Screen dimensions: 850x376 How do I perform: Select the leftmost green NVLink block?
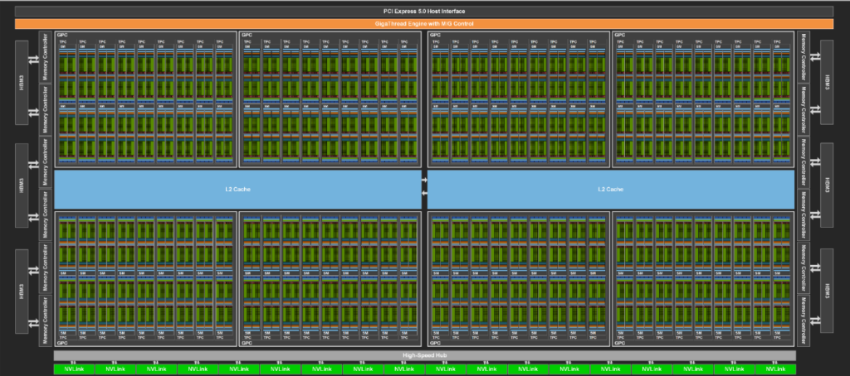(x=74, y=369)
